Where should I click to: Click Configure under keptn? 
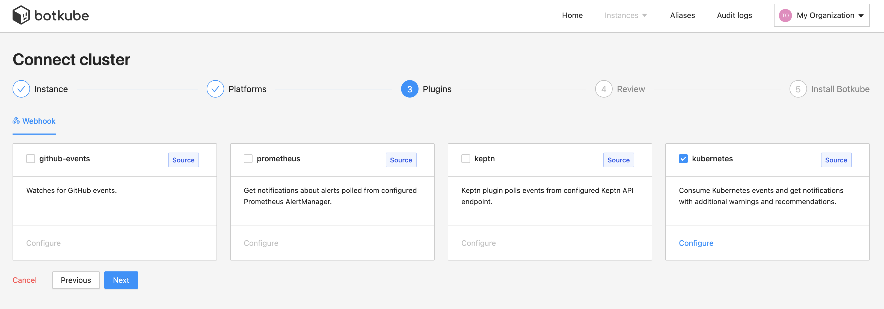click(x=478, y=243)
